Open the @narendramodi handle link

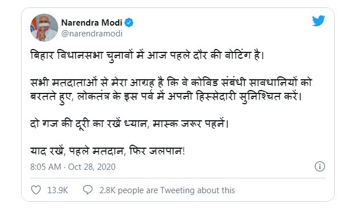coord(92,34)
